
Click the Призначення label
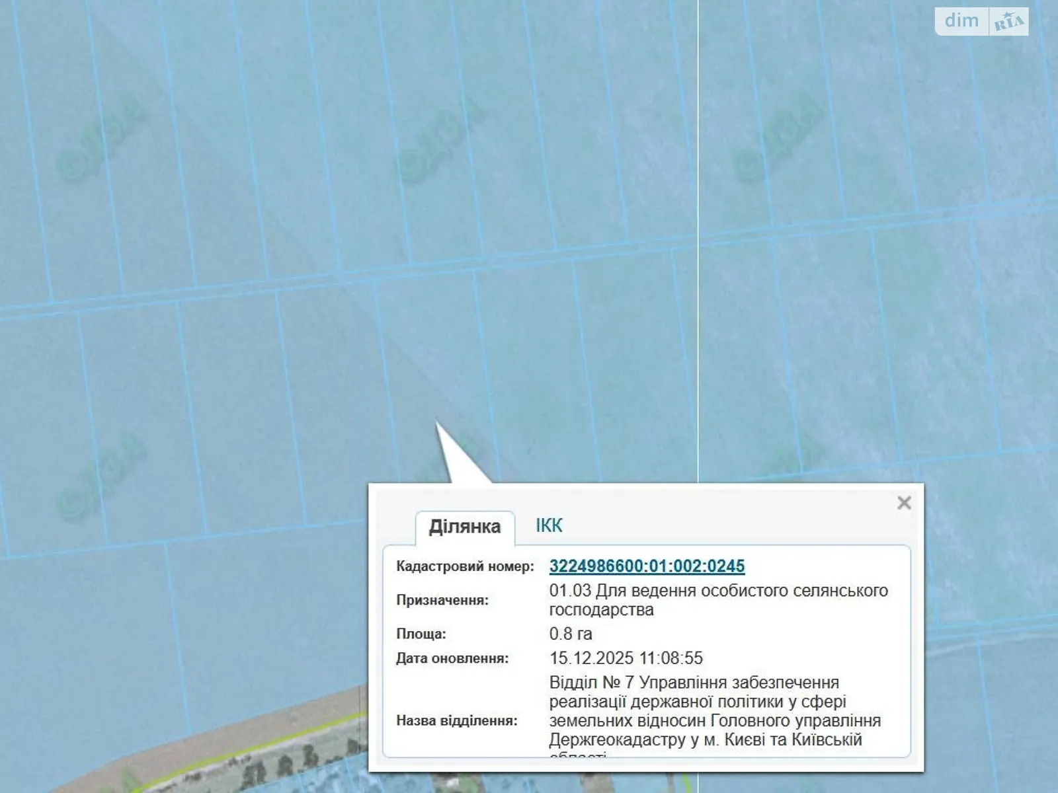(442, 600)
